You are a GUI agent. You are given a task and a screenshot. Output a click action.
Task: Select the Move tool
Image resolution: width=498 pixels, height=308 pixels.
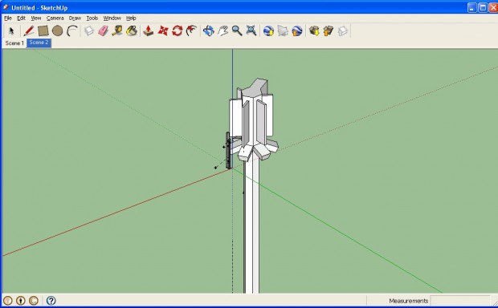pyautogui.click(x=163, y=30)
